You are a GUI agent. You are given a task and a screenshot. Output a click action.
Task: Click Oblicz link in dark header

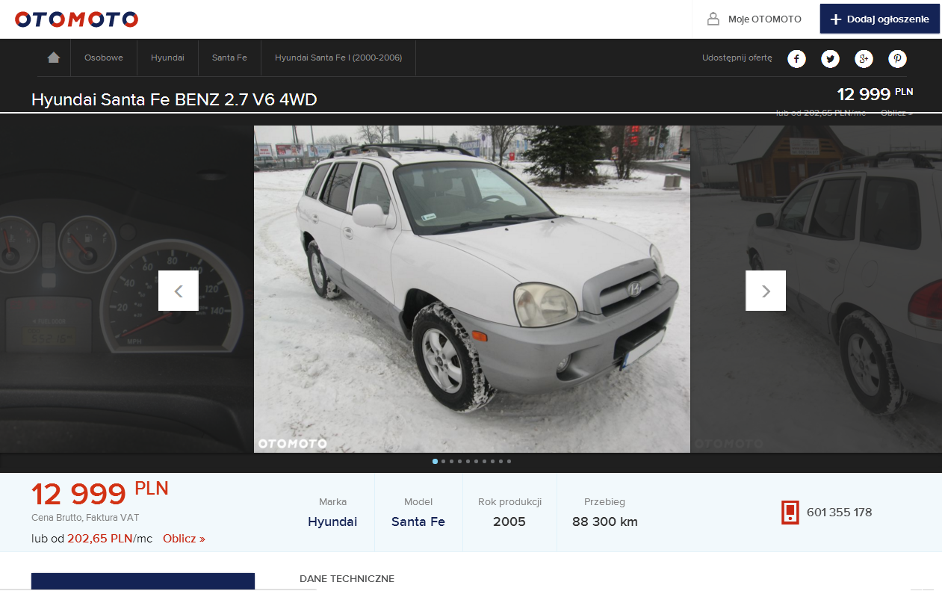896,113
